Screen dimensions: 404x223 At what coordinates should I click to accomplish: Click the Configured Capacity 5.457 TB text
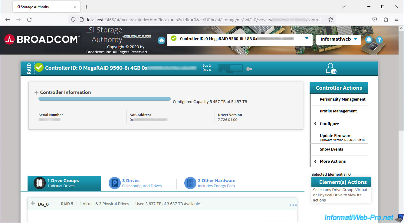coord(210,102)
